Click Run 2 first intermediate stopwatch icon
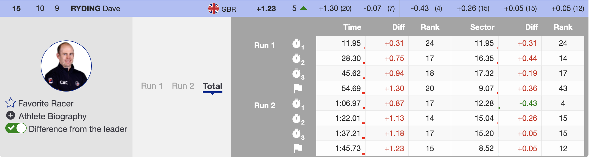 point(297,104)
